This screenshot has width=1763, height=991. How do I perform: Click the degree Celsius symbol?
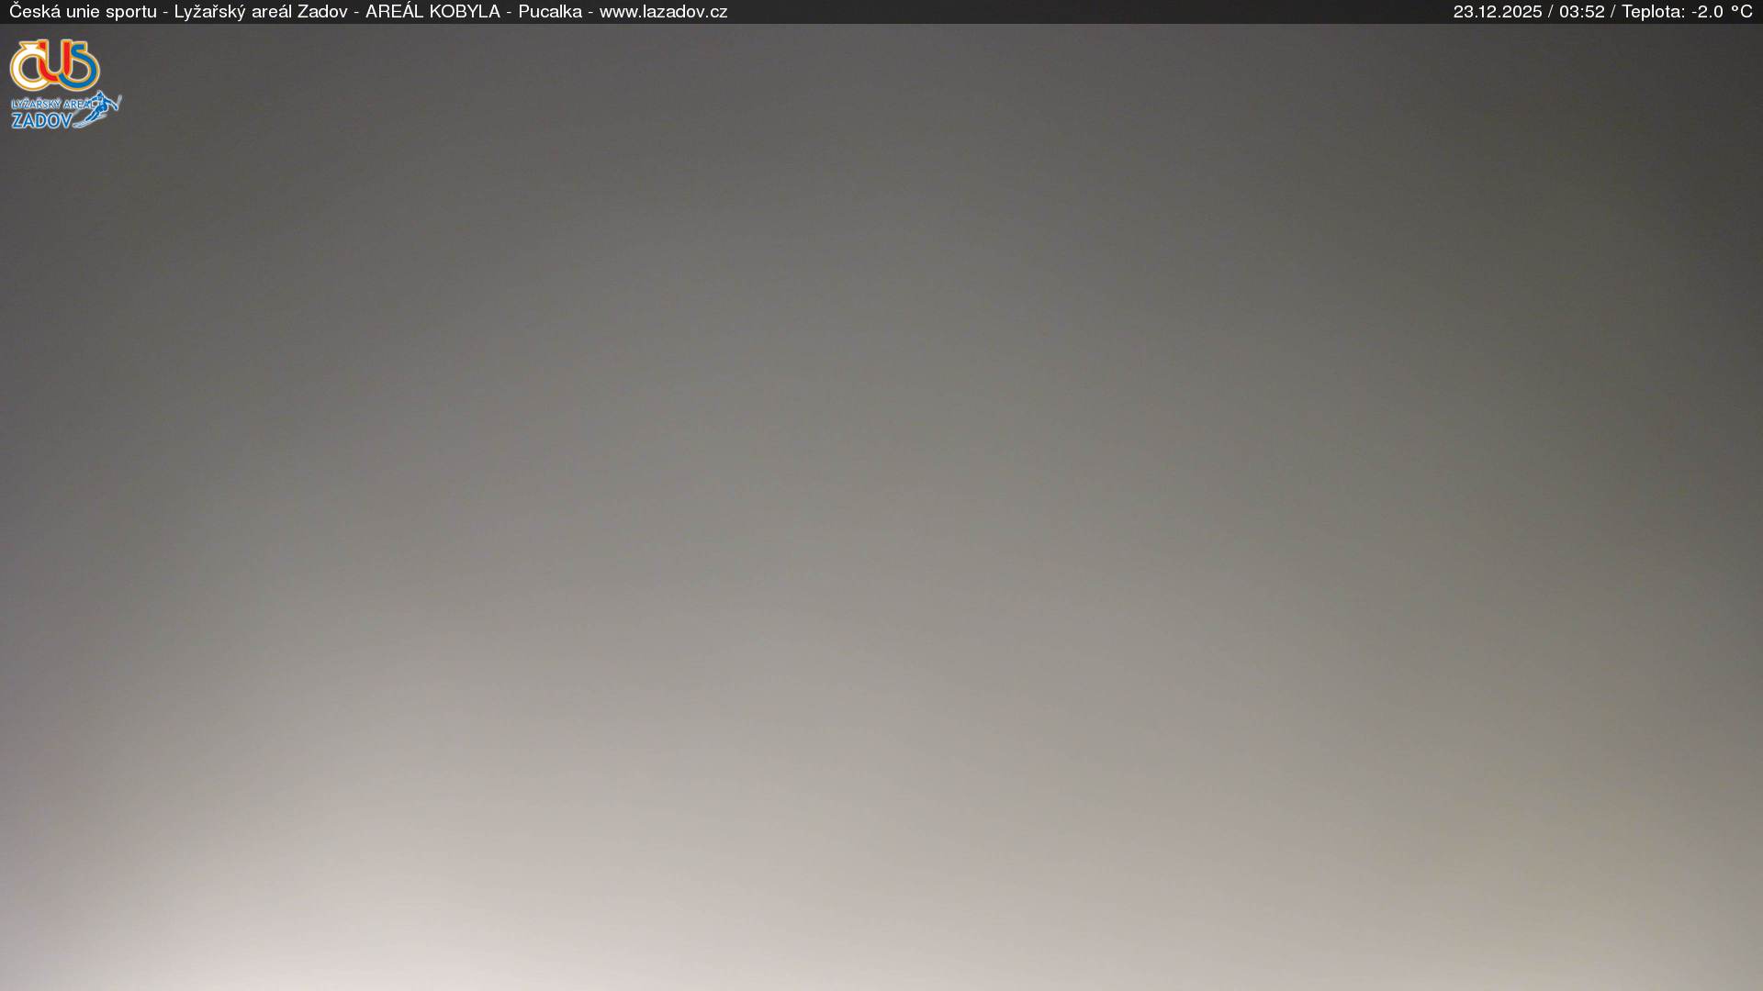coord(1741,12)
